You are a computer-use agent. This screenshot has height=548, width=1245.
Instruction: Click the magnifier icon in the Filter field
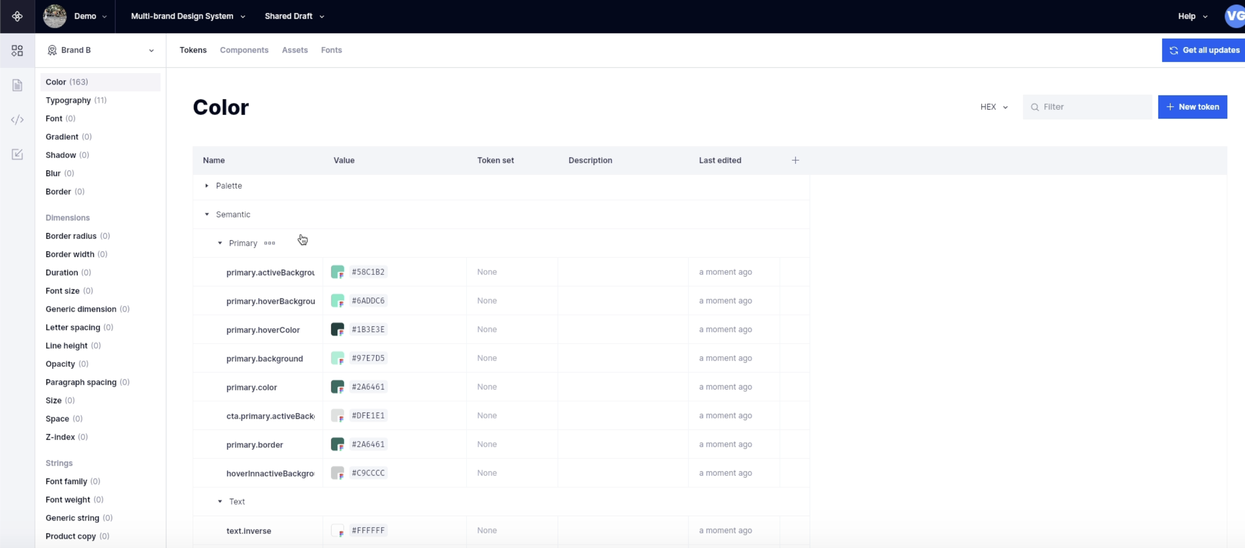1034,107
